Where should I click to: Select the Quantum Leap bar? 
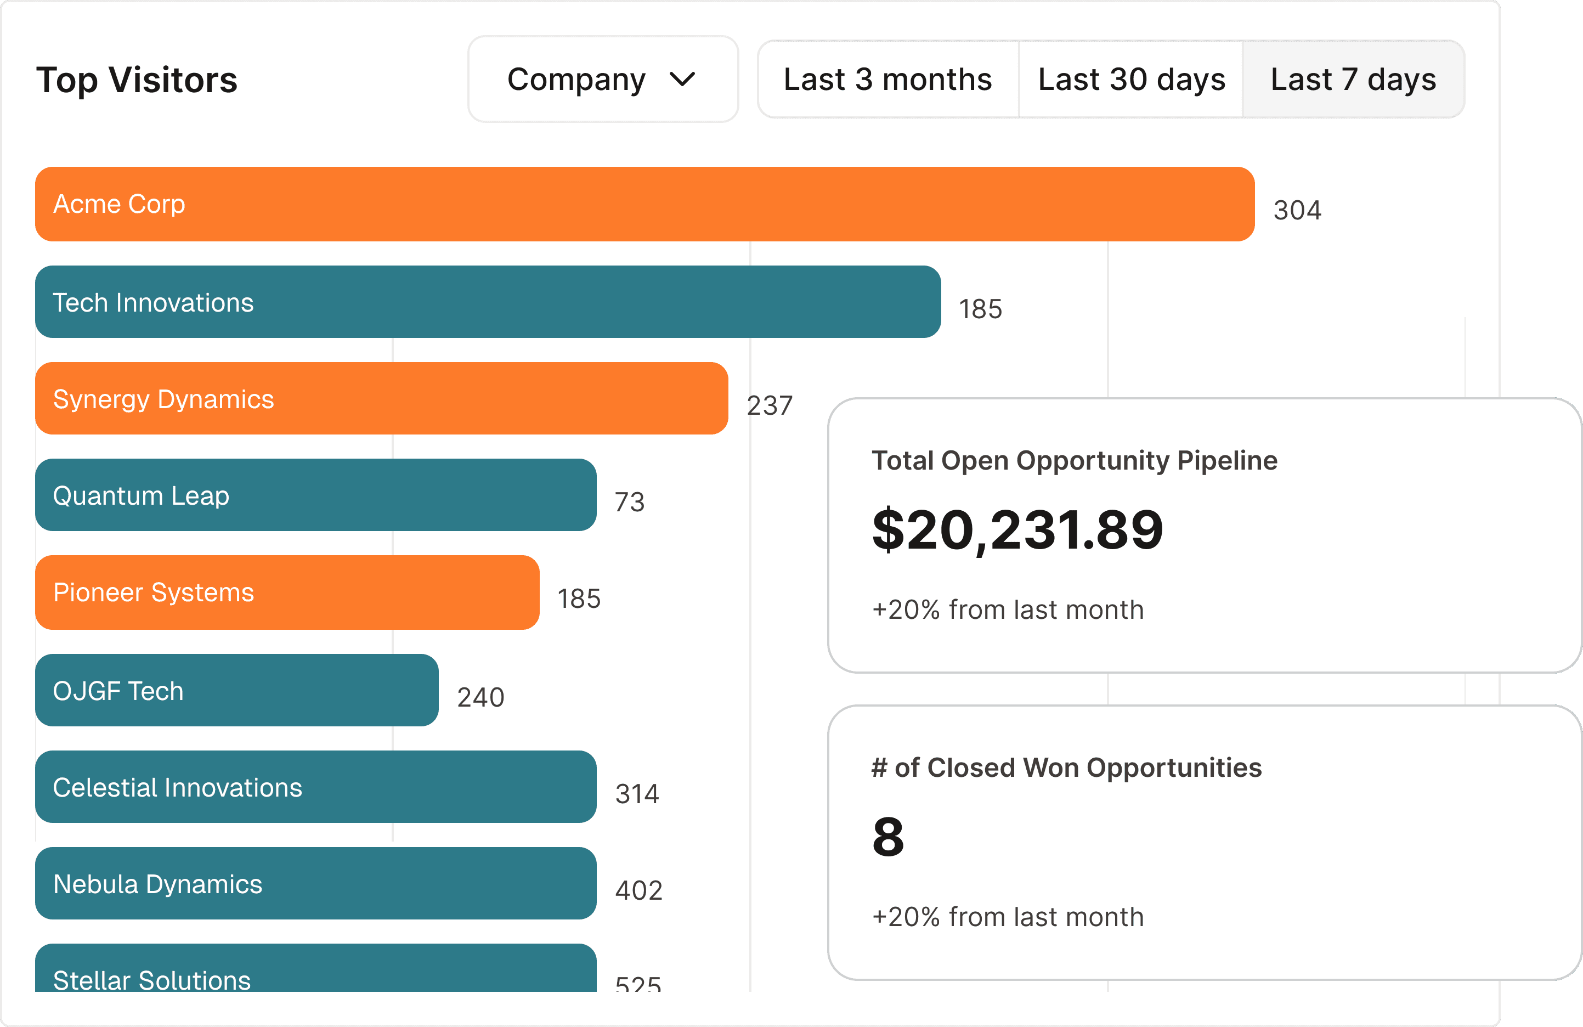click(315, 495)
